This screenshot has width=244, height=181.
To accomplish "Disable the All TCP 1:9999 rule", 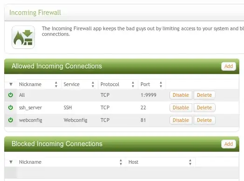I will (x=181, y=95).
